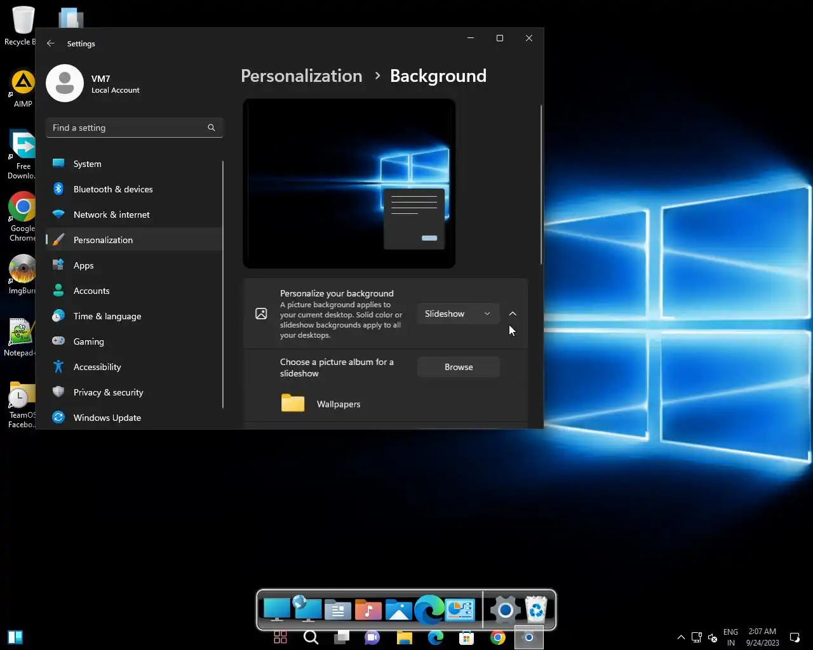Open File Explorer from the taskbar
The width and height of the screenshot is (813, 650).
[404, 637]
